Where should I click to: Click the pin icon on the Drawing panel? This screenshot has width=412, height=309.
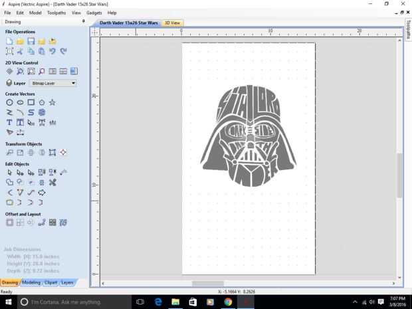pos(84,21)
